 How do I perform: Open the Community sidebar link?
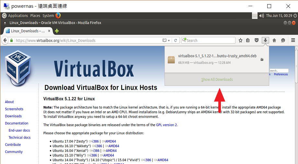(14, 152)
